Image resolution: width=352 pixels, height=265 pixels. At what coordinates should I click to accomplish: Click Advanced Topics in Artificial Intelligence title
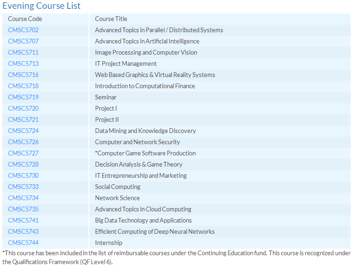pyautogui.click(x=147, y=41)
